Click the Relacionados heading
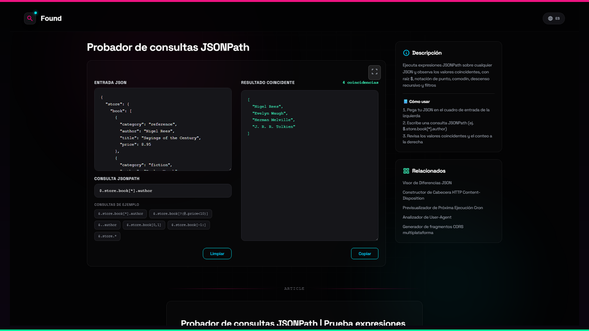The height and width of the screenshot is (331, 589). (429, 171)
